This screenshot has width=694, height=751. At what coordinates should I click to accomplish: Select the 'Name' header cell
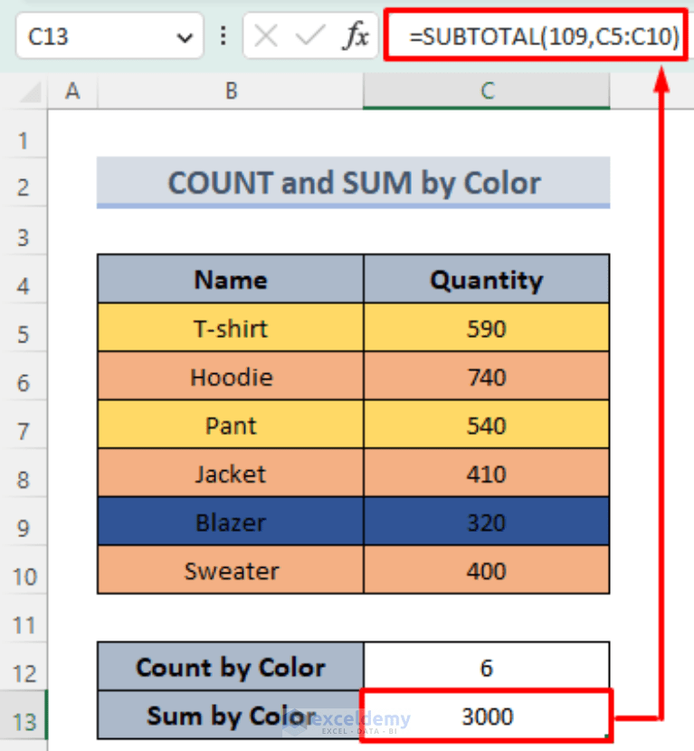click(x=231, y=279)
